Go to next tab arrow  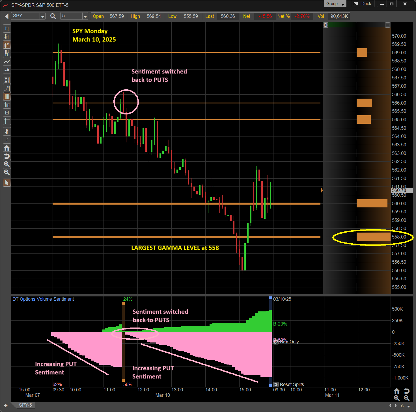[x=396, y=406]
